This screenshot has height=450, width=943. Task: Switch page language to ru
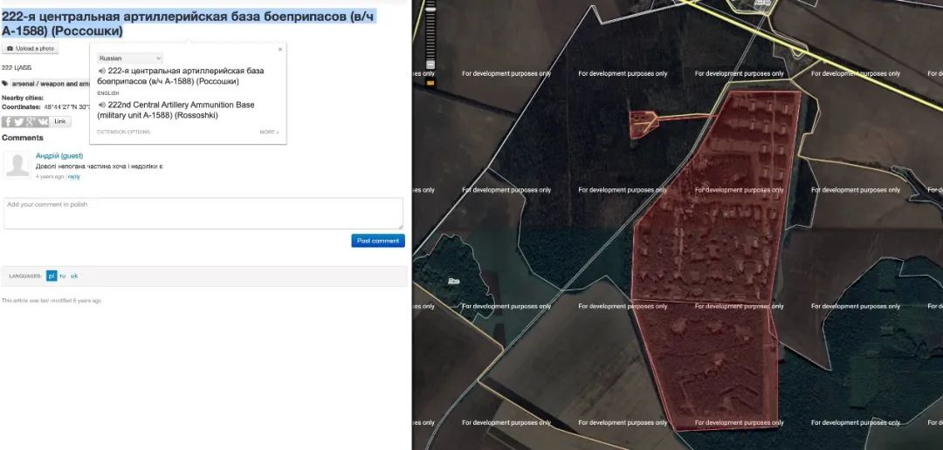63,276
